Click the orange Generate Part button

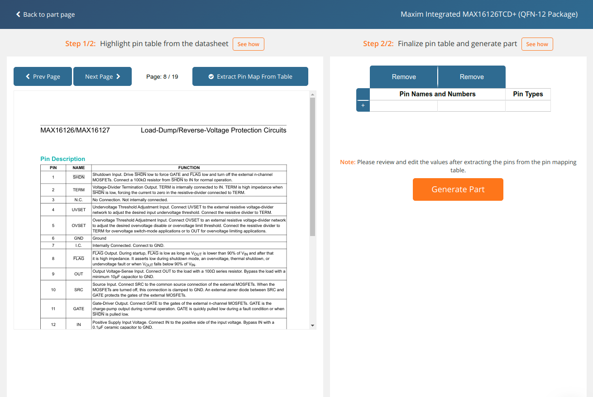pos(458,189)
